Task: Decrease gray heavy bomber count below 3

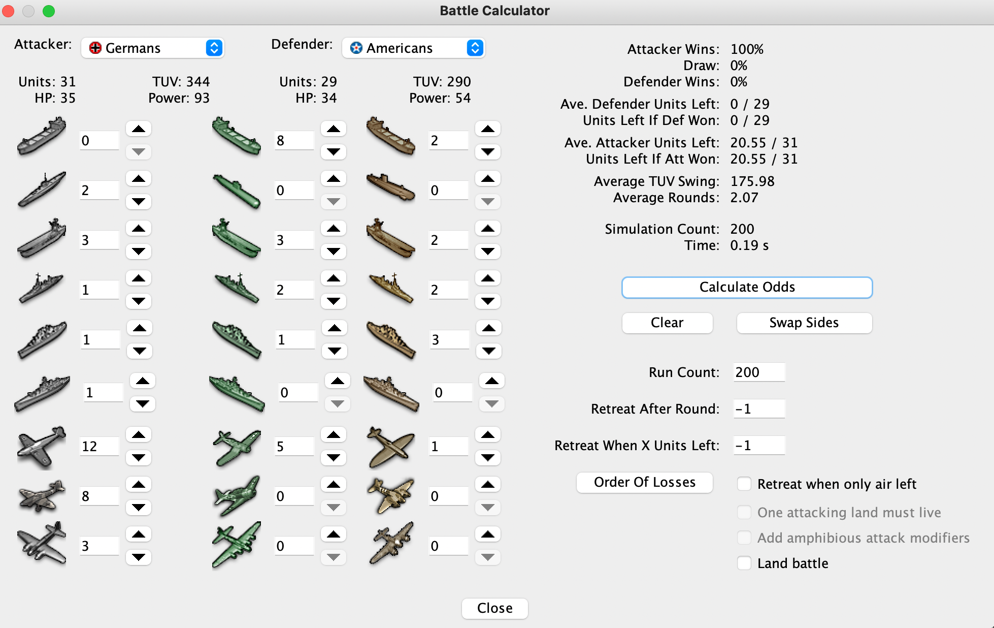Action: pos(139,557)
